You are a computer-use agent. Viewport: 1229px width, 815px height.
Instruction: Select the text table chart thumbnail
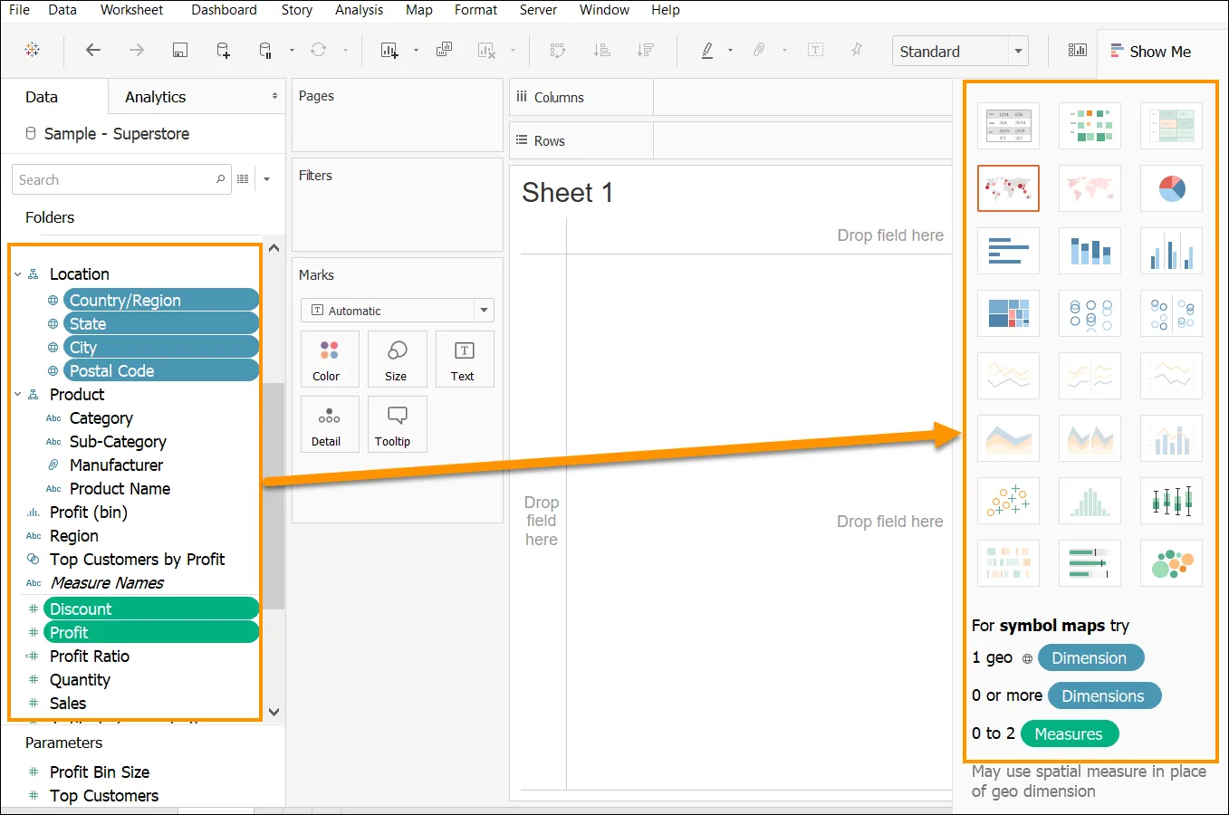(x=1009, y=126)
